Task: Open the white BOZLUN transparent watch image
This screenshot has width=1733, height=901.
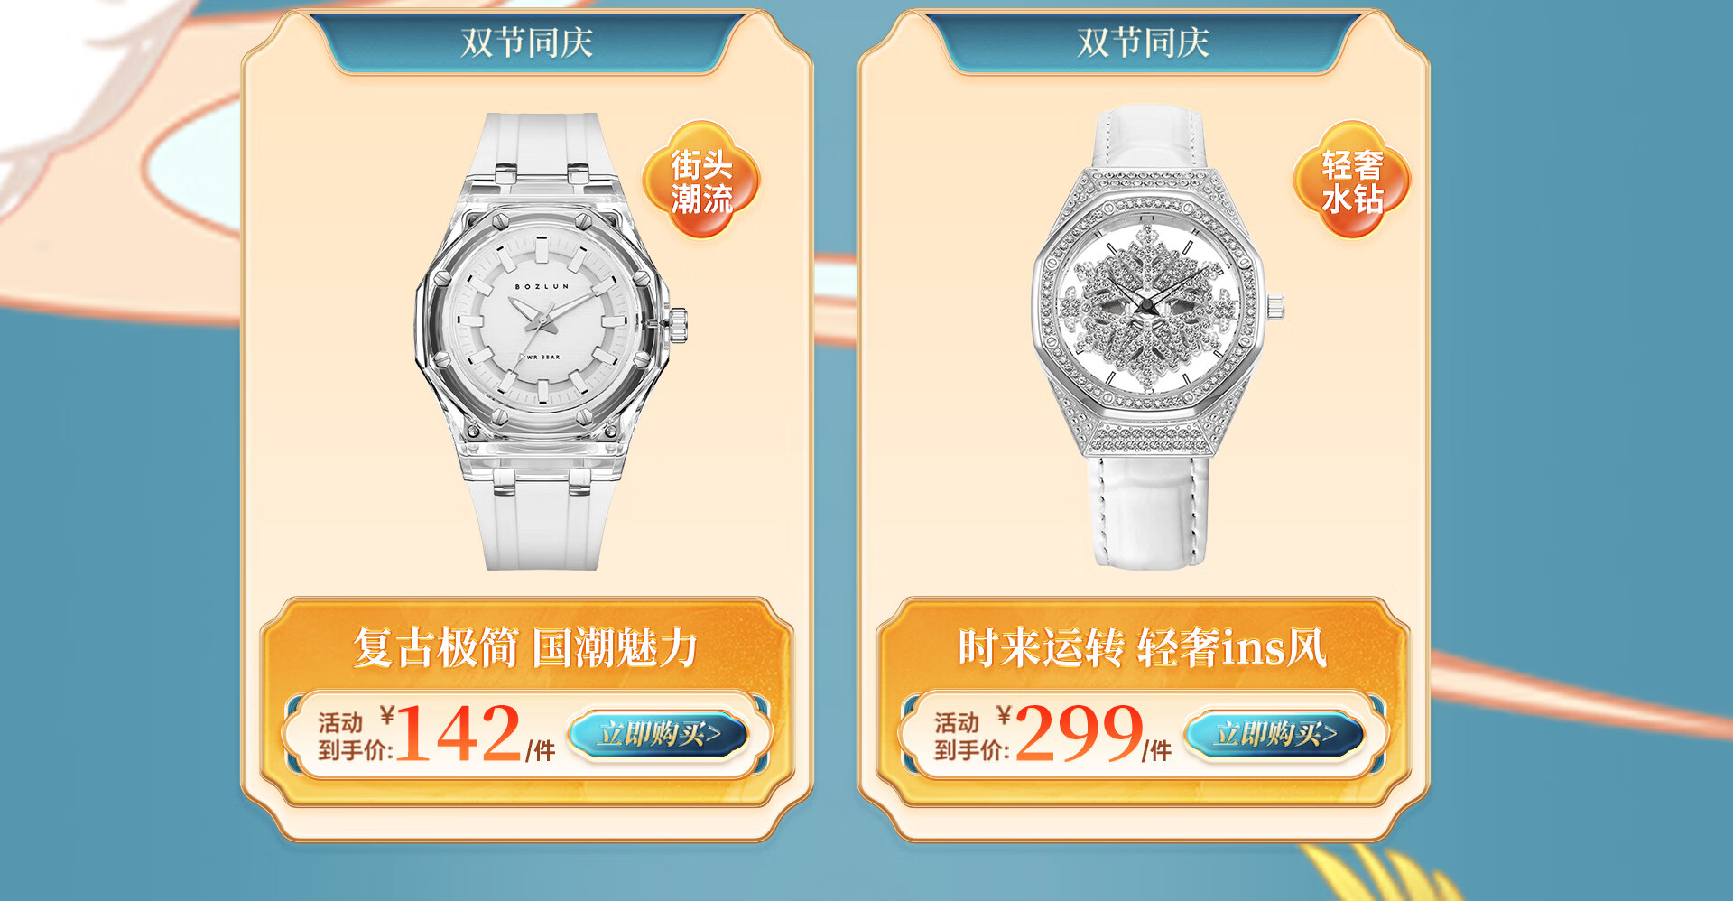Action: pos(551,341)
